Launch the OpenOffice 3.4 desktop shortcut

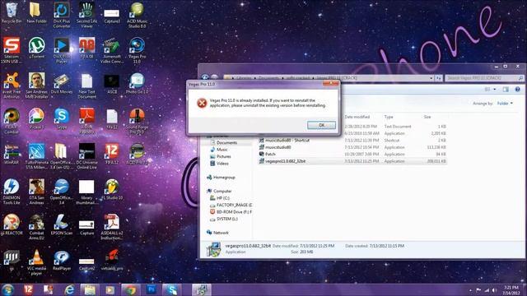pyautogui.click(x=62, y=192)
